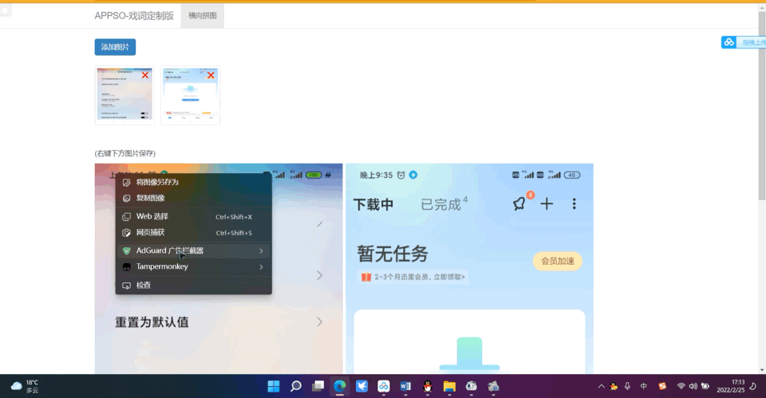Open the clock showing 17:13
Screen dimensions: 766x398
point(731,386)
